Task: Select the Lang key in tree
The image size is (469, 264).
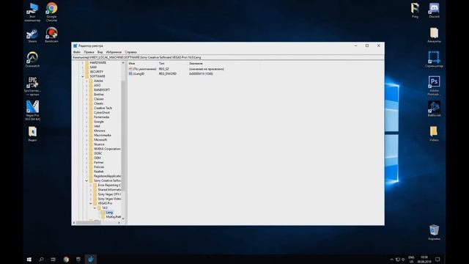Action: [109, 212]
